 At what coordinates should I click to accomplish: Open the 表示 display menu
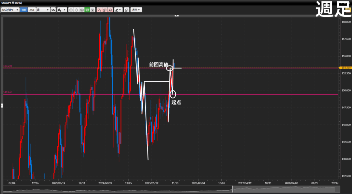pos(136,10)
